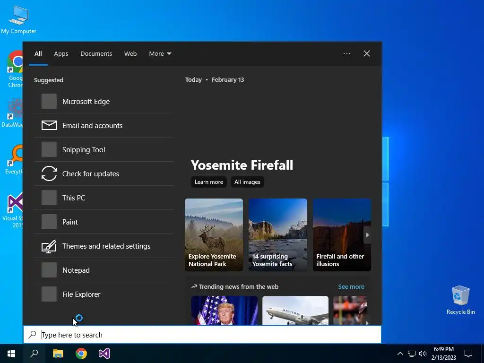Advance the Yosemite cards carousel arrow
484x363 pixels.
click(x=367, y=235)
